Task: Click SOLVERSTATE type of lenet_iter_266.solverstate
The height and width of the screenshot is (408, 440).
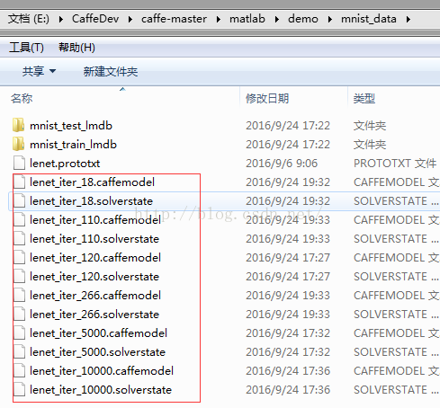Action: 396,315
